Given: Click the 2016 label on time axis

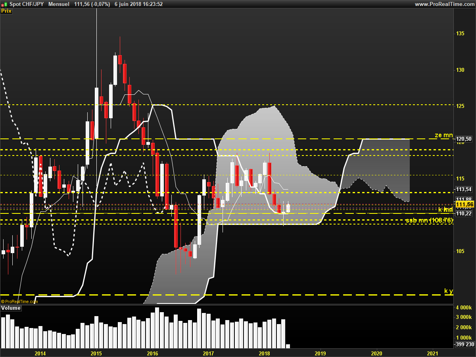Looking at the screenshot, I should point(152,353).
